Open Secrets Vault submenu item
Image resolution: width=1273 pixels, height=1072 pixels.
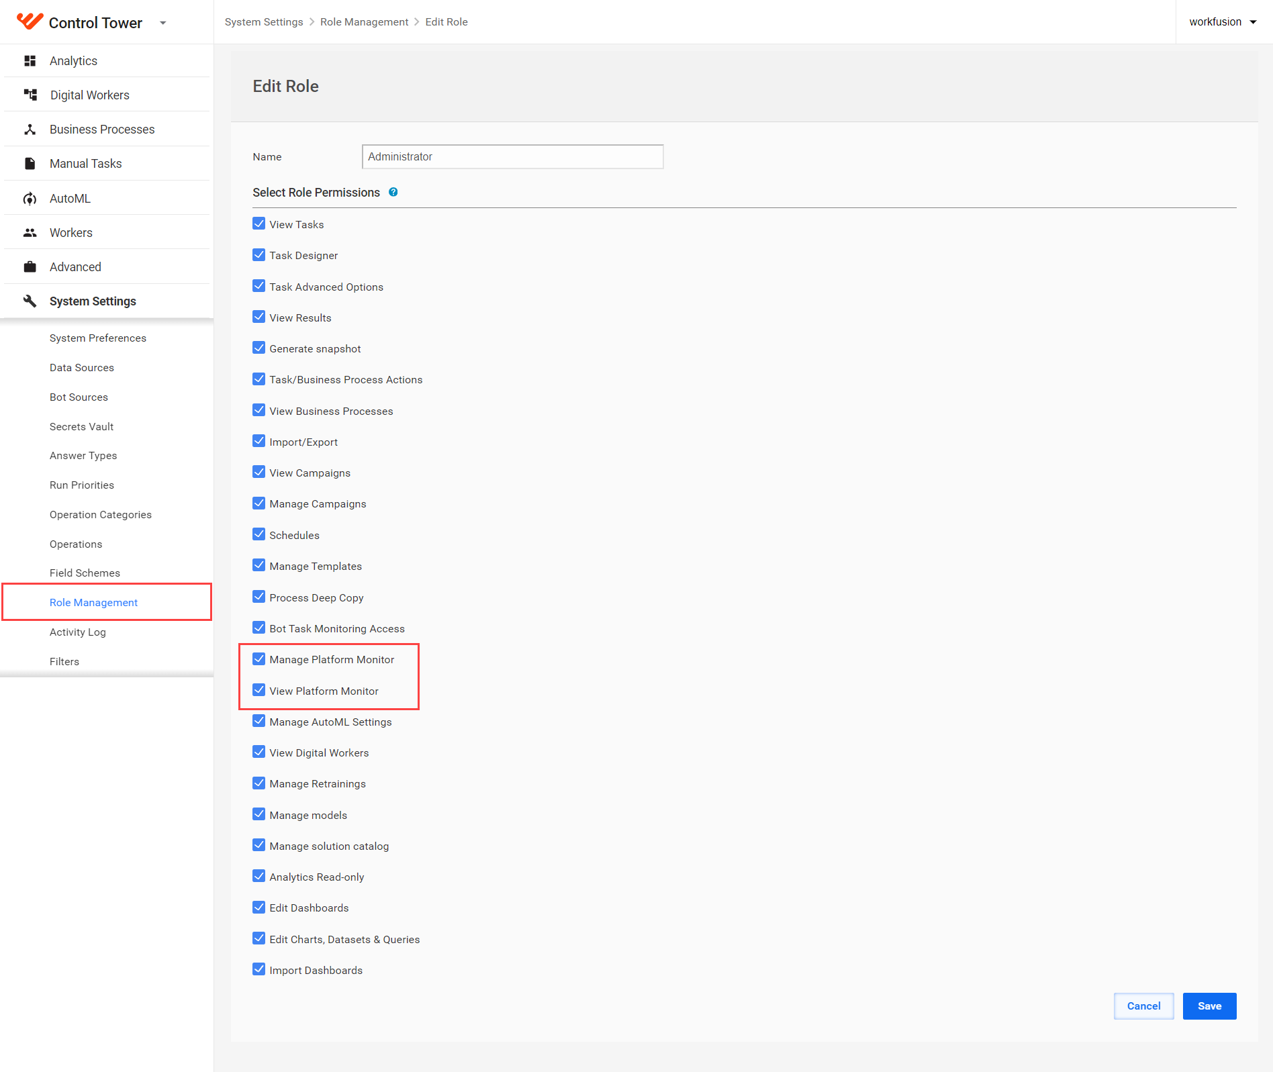tap(81, 427)
